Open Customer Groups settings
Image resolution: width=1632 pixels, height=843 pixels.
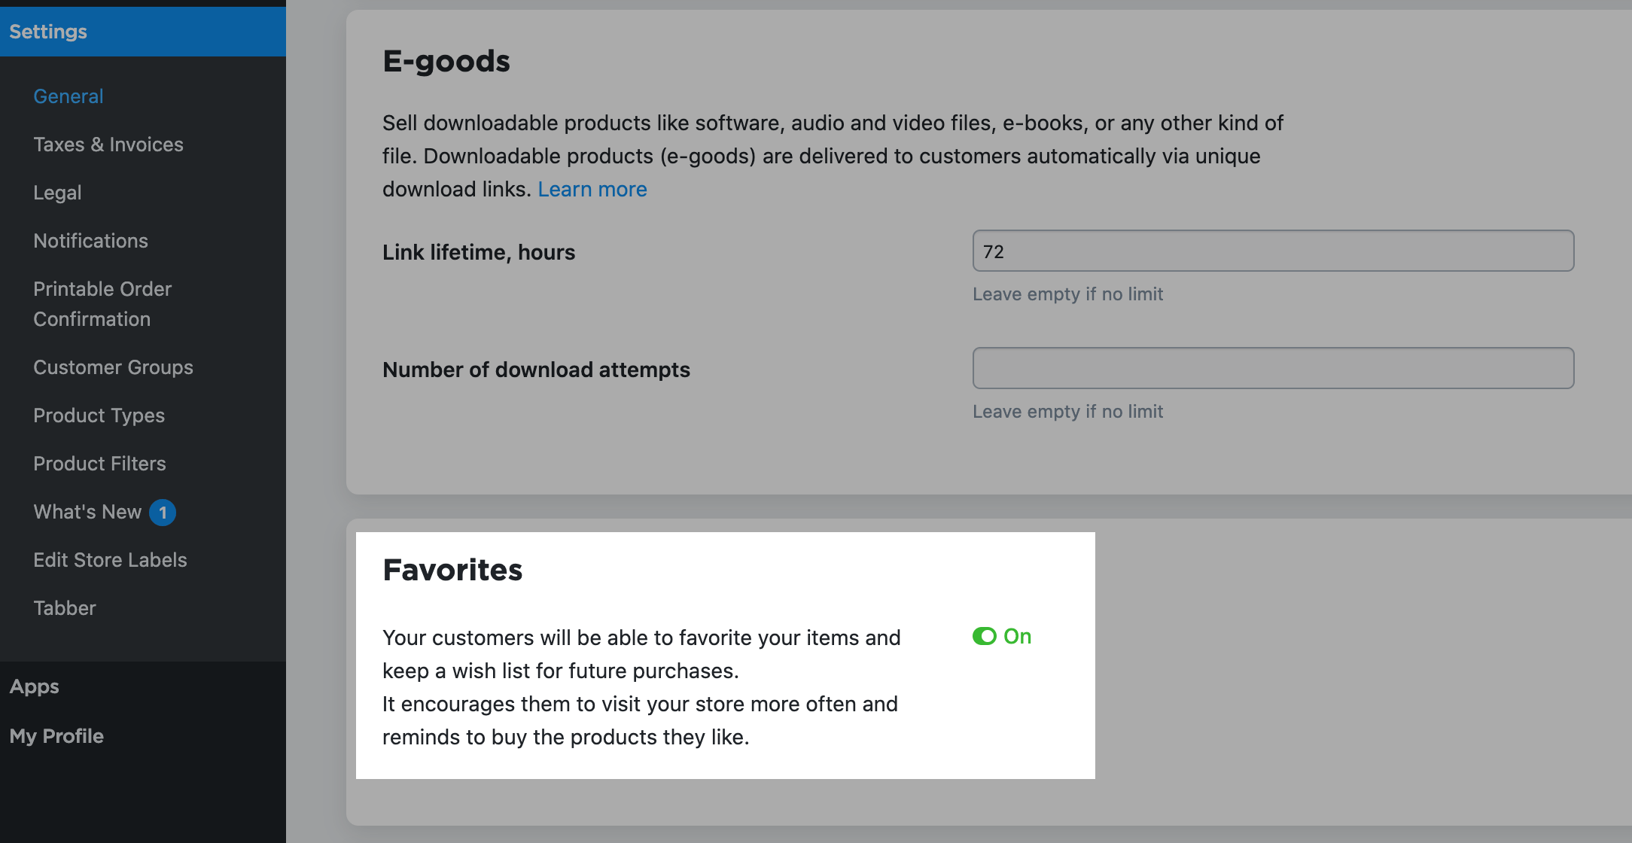point(113,367)
